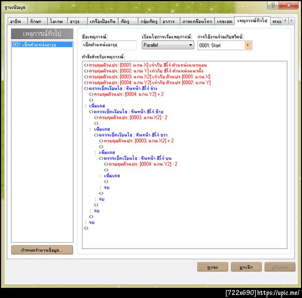Image resolution: width=302 pixels, height=298 pixels.
Task: Click the ยกเลิก button
Action: 246,267
